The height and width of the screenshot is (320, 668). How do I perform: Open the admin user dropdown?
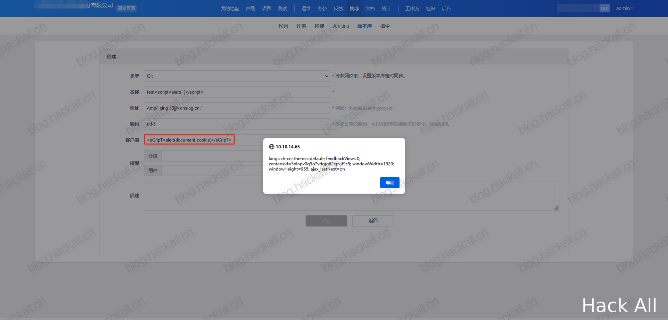624,9
